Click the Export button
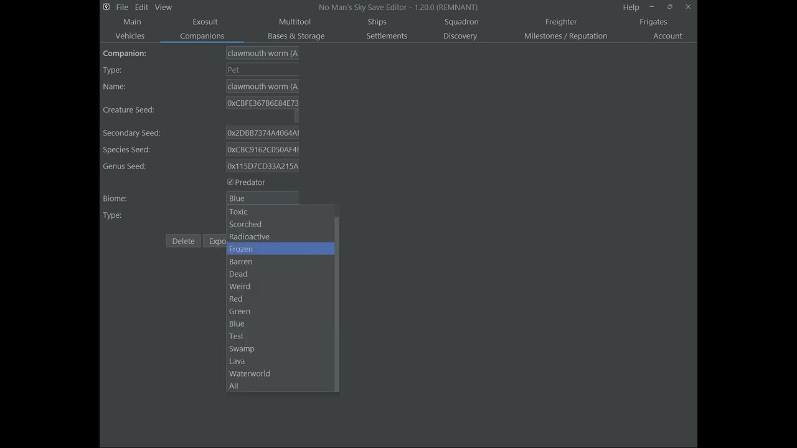This screenshot has height=448, width=797. (x=215, y=241)
